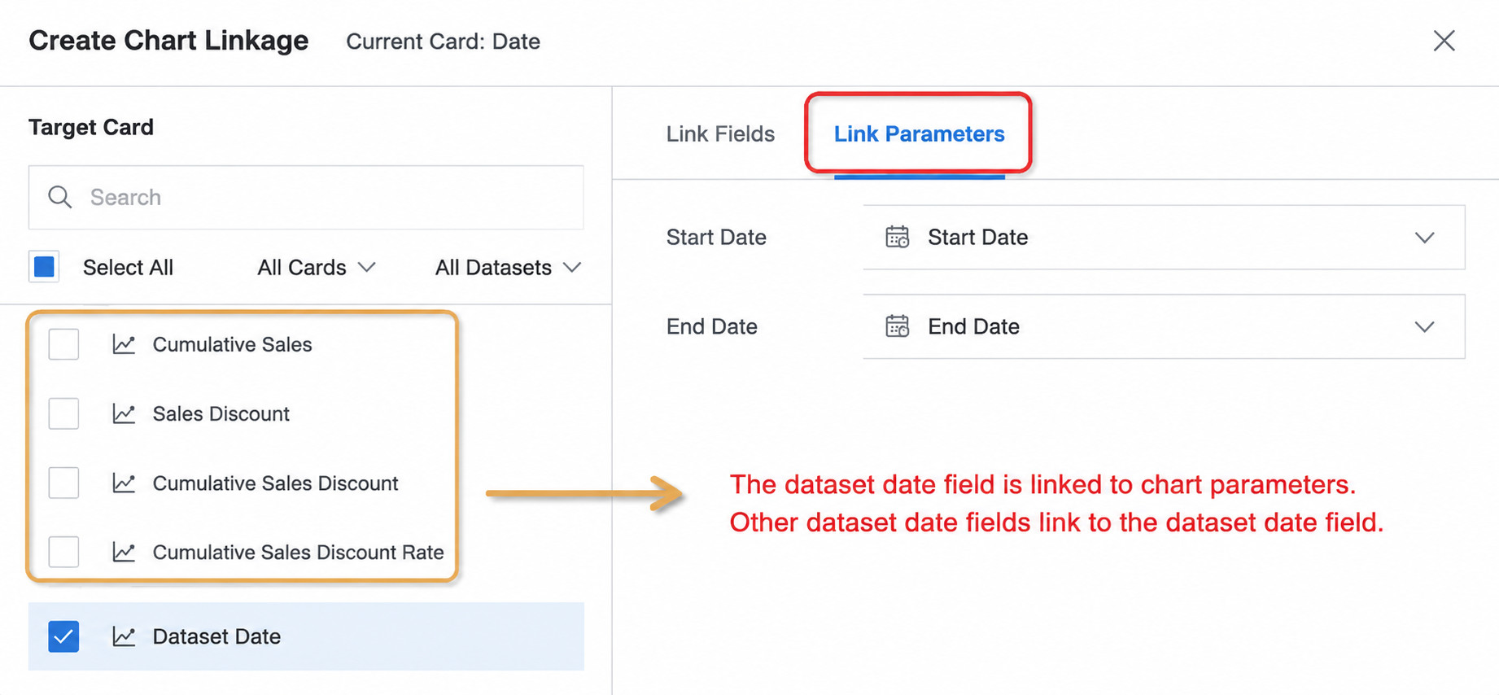1499x695 pixels.
Task: Click the Start Date calendar icon
Action: click(x=897, y=237)
